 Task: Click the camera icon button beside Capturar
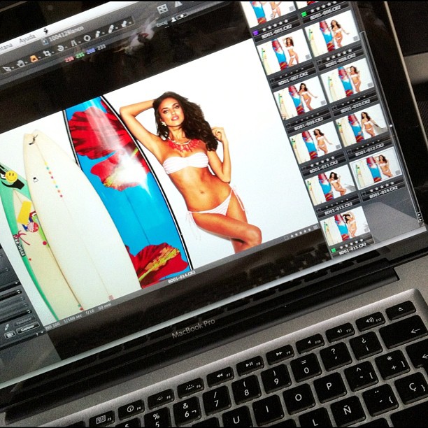click(10, 334)
